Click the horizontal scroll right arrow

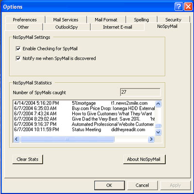(x=151, y=139)
